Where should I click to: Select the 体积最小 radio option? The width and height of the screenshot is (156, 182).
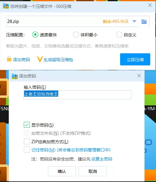click(76, 35)
